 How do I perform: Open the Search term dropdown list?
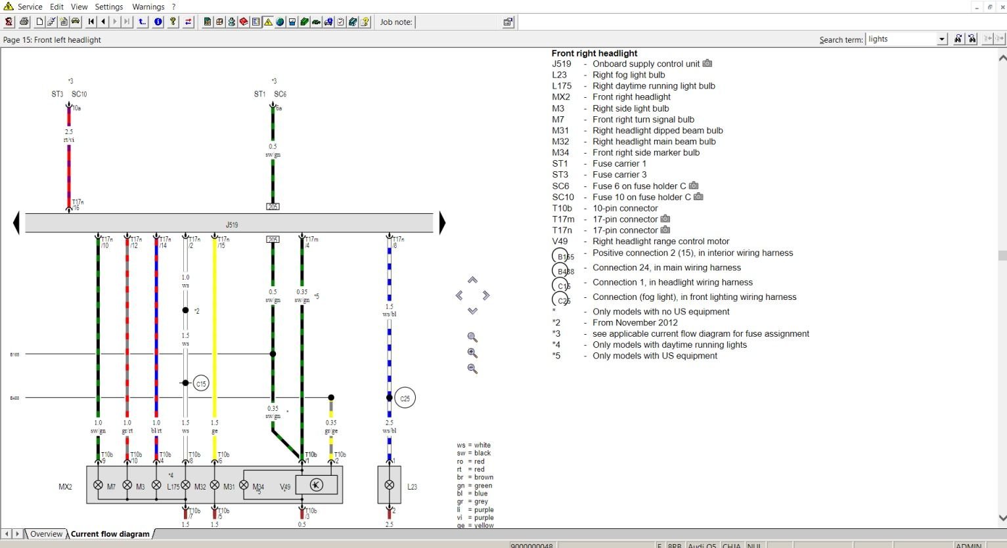click(x=941, y=39)
